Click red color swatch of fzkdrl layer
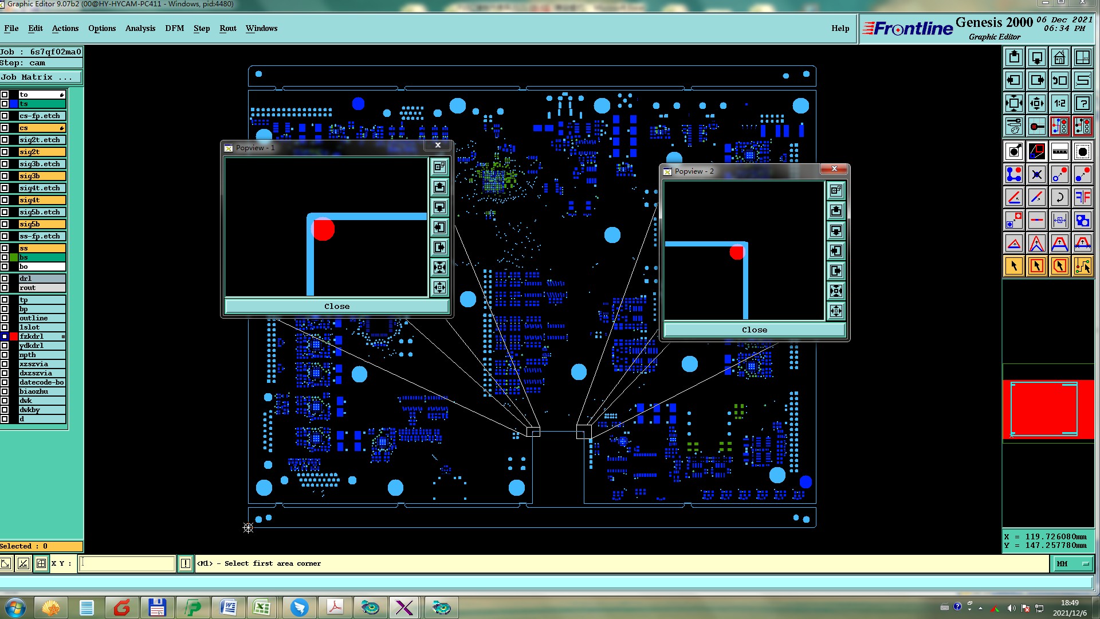Image resolution: width=1100 pixels, height=619 pixels. (x=14, y=336)
